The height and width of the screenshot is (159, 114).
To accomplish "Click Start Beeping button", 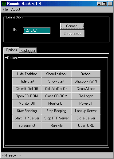I will 27,111.
